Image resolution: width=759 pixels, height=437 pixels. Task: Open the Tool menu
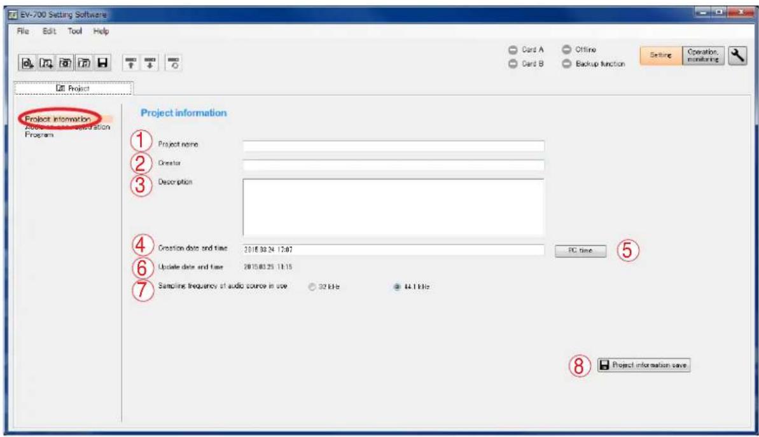tap(74, 31)
